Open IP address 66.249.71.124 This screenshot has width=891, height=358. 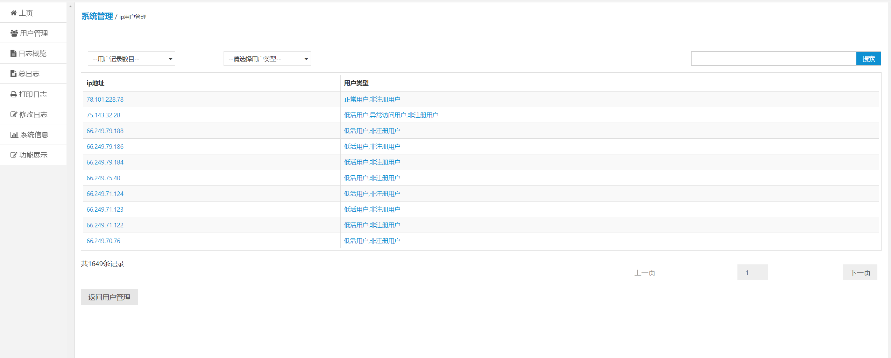tap(105, 194)
